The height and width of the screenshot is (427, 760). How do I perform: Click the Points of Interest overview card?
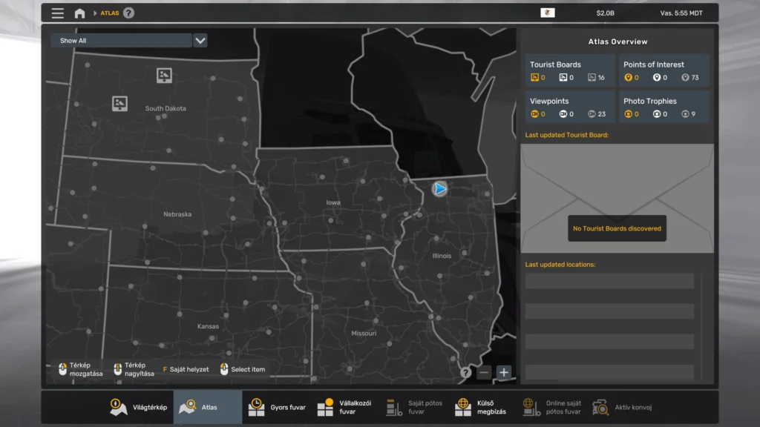(x=664, y=70)
